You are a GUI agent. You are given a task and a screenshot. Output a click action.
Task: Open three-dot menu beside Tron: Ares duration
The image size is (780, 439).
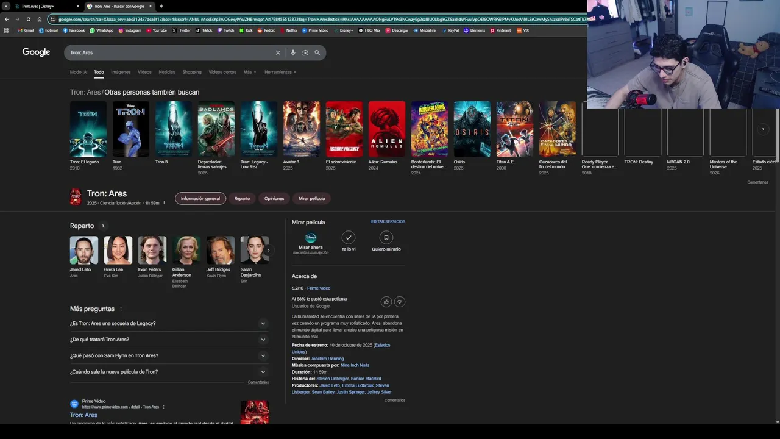click(x=164, y=203)
